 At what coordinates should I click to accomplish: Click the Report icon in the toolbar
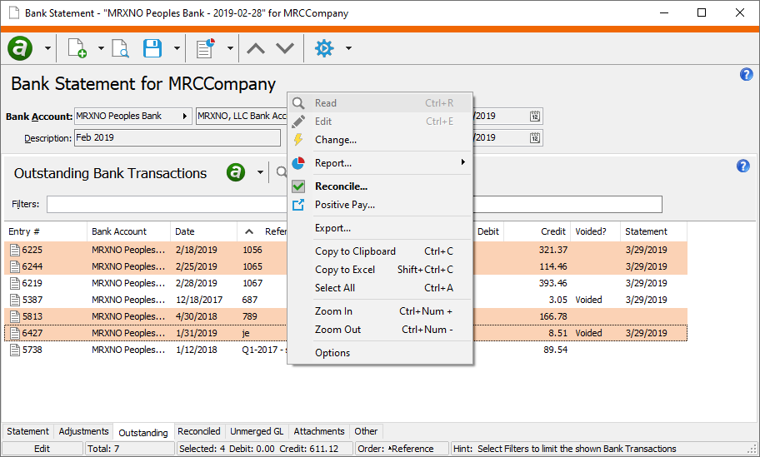(205, 48)
